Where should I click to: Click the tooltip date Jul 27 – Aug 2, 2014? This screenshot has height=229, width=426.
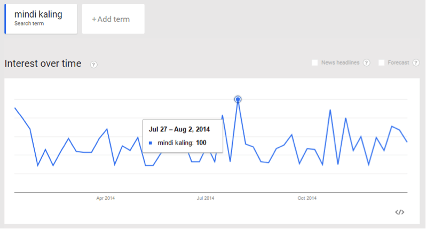(x=179, y=129)
